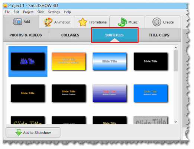This screenshot has width=194, height=149.
Task: Switch to the Transitions tab
Action: click(x=92, y=22)
